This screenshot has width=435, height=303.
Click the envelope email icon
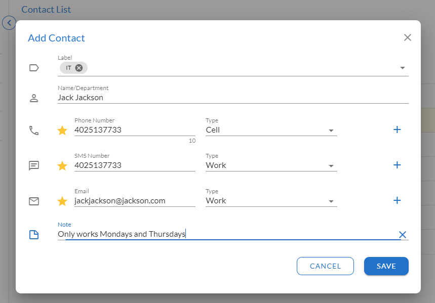point(34,201)
